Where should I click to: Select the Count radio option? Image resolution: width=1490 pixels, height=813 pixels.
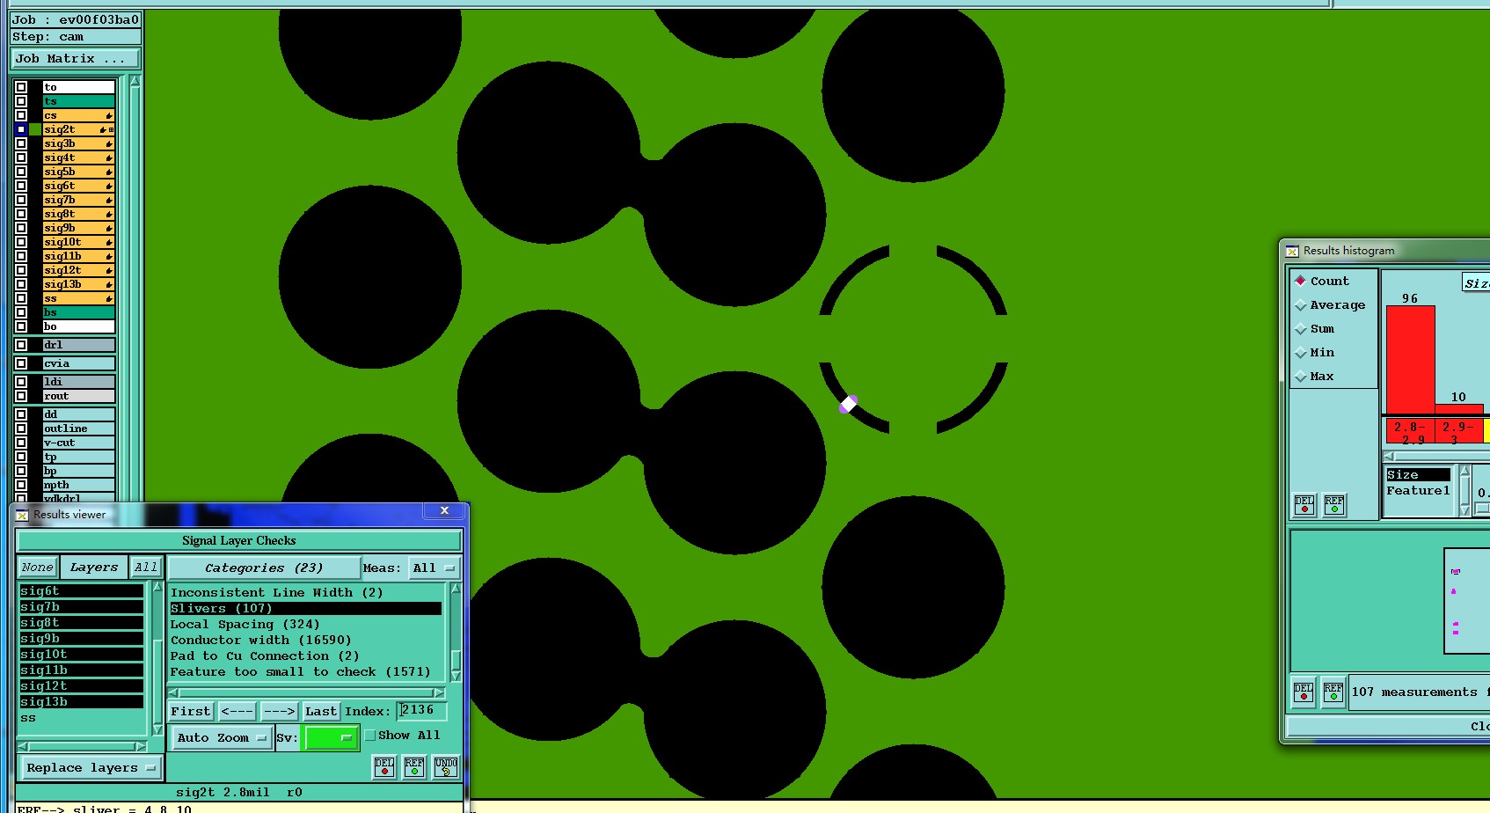pyautogui.click(x=1301, y=281)
